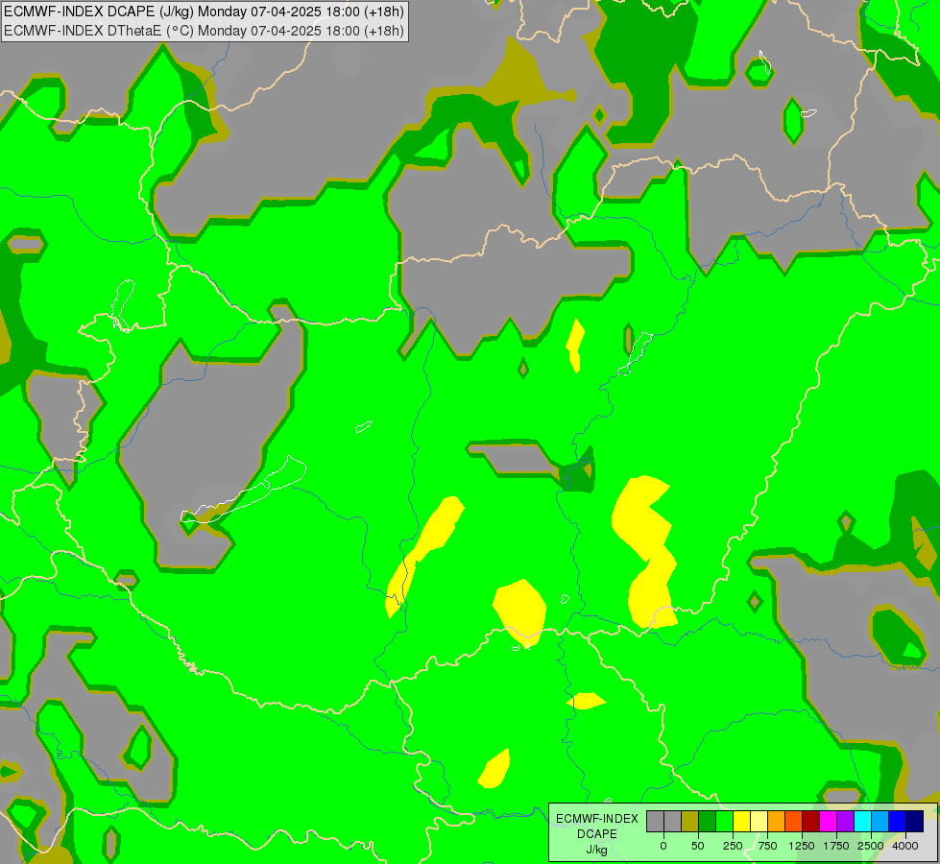Click the '0' legend scale value
Screen dimensions: 940x864
pos(663,846)
